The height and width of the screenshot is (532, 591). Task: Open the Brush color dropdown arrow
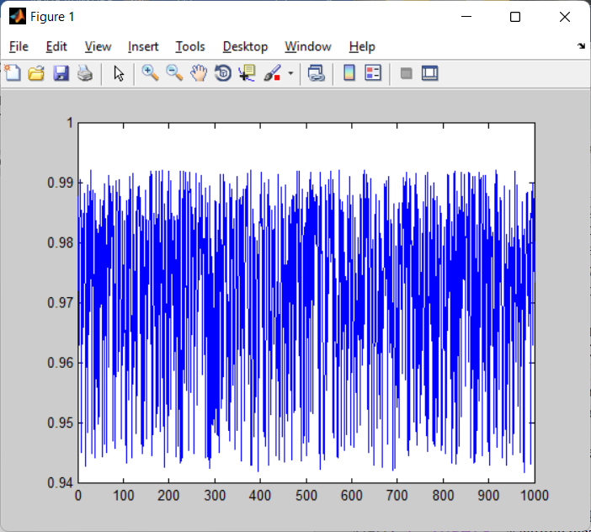click(x=290, y=73)
